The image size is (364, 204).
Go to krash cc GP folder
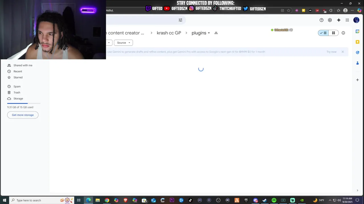click(169, 33)
